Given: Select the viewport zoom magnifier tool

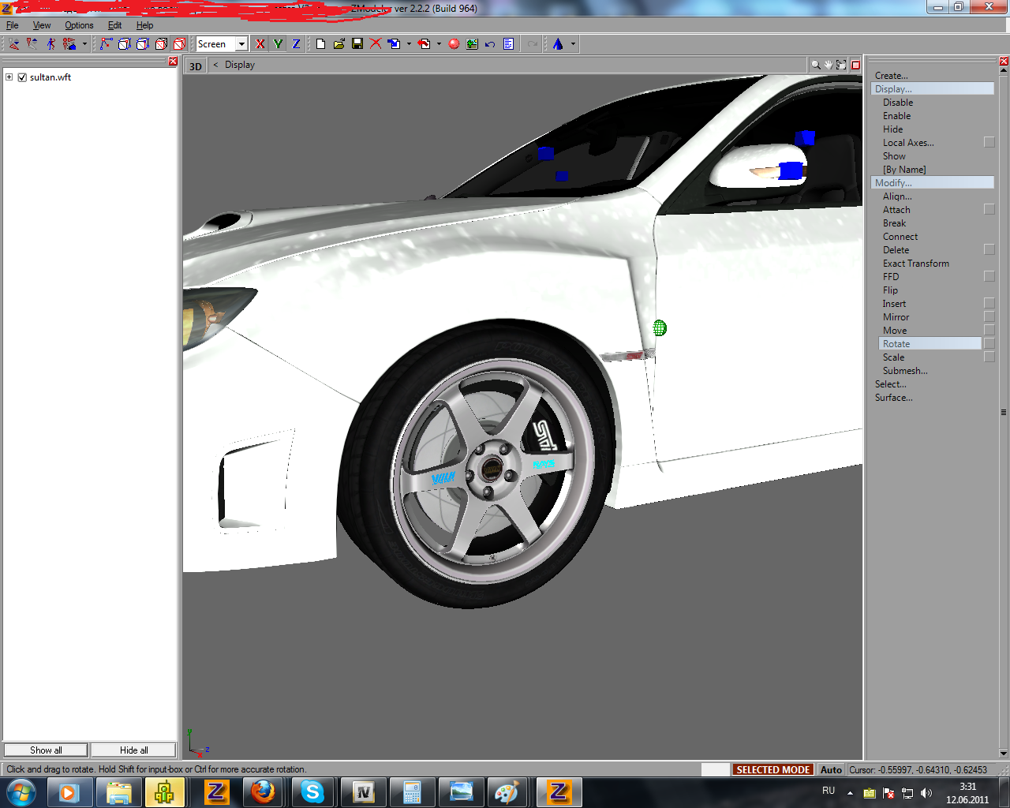Looking at the screenshot, I should tap(815, 65).
